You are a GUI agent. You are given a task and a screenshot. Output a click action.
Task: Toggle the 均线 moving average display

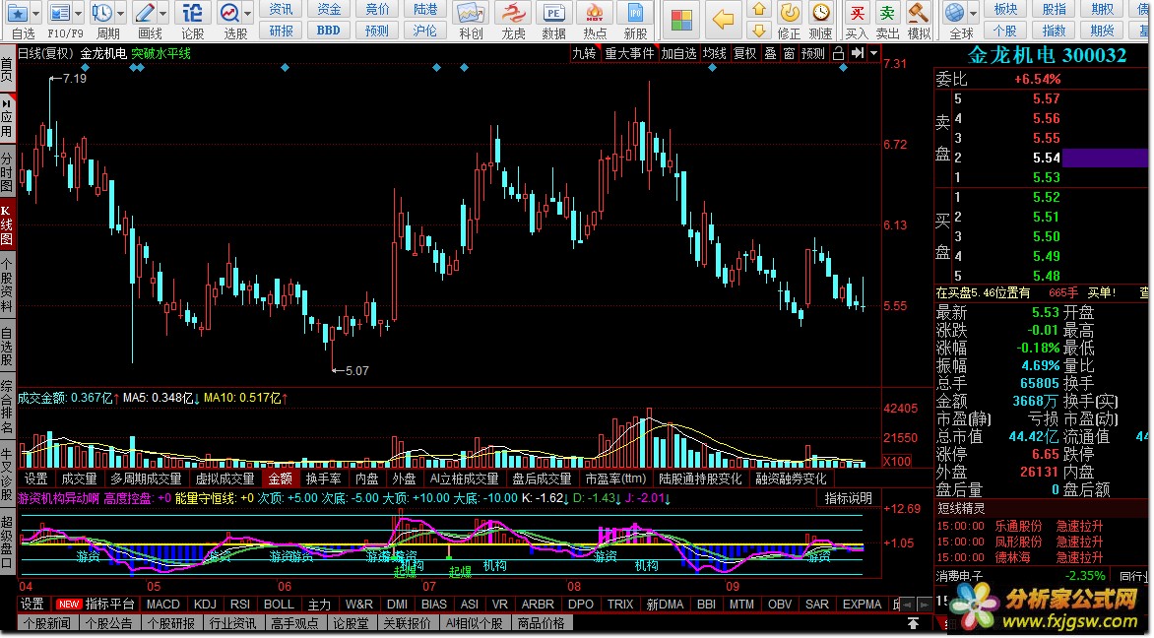714,53
